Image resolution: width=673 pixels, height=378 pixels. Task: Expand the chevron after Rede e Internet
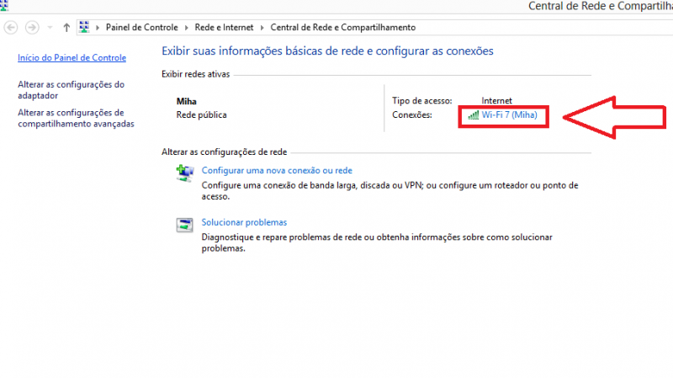point(262,28)
